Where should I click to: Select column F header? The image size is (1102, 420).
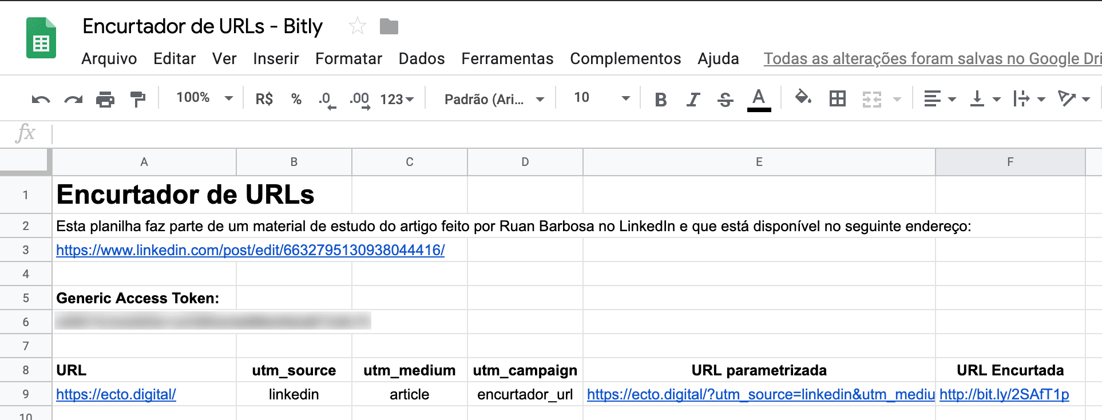(x=1010, y=162)
